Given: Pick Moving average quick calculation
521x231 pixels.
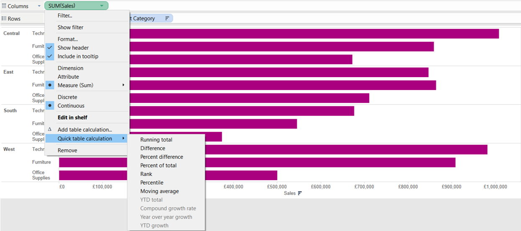Looking at the screenshot, I should (x=159, y=191).
